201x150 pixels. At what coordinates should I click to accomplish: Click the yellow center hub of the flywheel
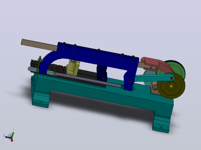pyautogui.click(x=171, y=86)
